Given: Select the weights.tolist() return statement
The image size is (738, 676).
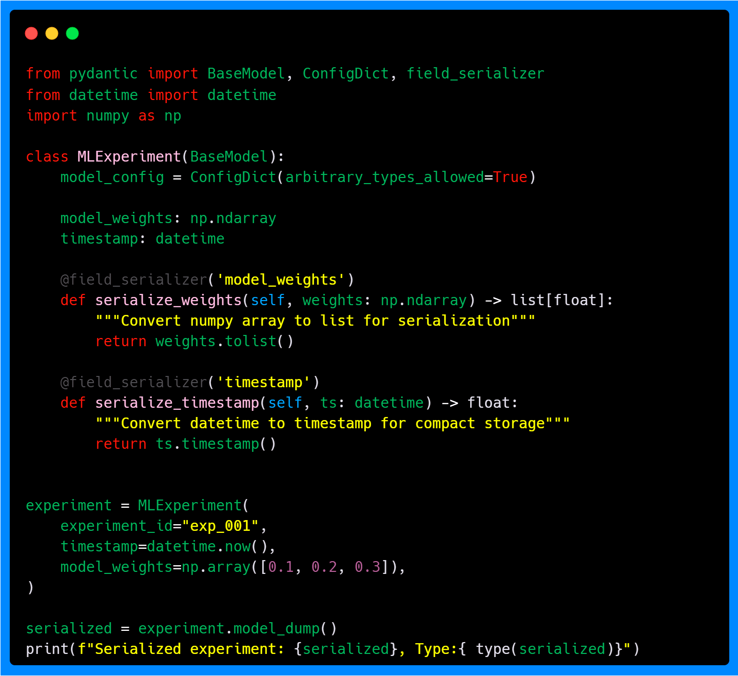Looking at the screenshot, I should click(x=194, y=341).
